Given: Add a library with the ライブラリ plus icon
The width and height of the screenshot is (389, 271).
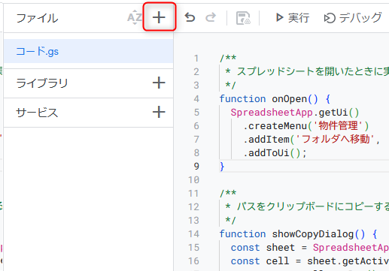Looking at the screenshot, I should coord(159,83).
